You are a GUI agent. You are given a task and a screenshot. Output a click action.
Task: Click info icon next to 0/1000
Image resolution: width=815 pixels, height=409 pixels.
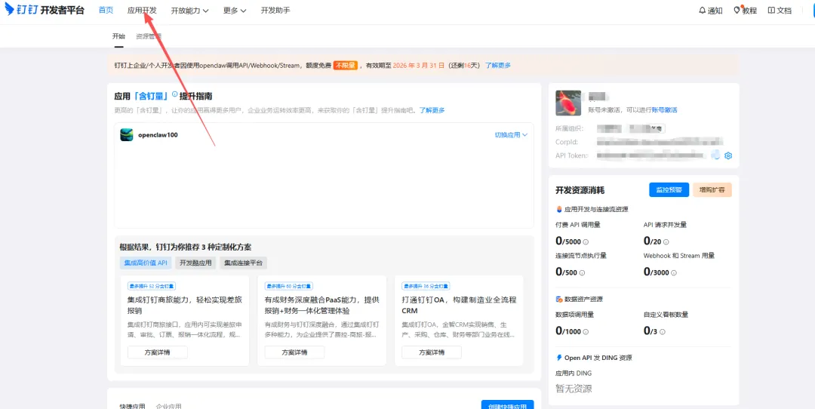tap(586, 332)
